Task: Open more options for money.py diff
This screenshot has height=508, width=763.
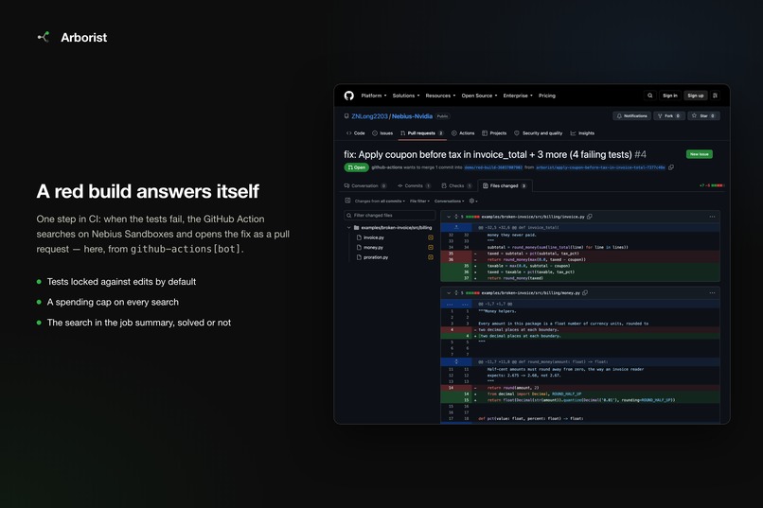Action: [712, 293]
